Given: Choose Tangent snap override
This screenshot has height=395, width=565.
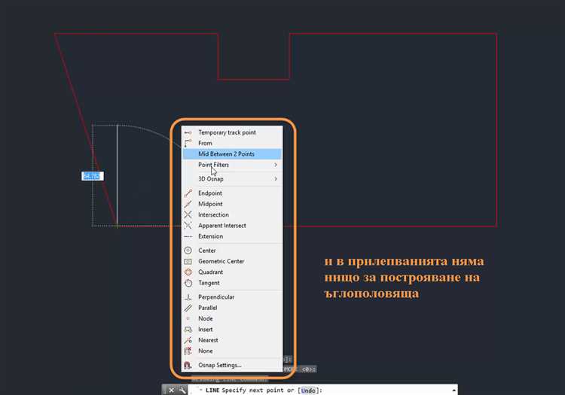Looking at the screenshot, I should [232, 283].
